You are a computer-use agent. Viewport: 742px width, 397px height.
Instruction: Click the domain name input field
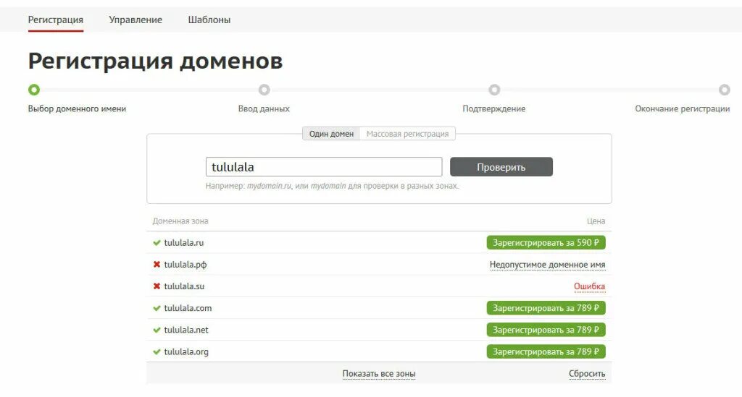(324, 166)
